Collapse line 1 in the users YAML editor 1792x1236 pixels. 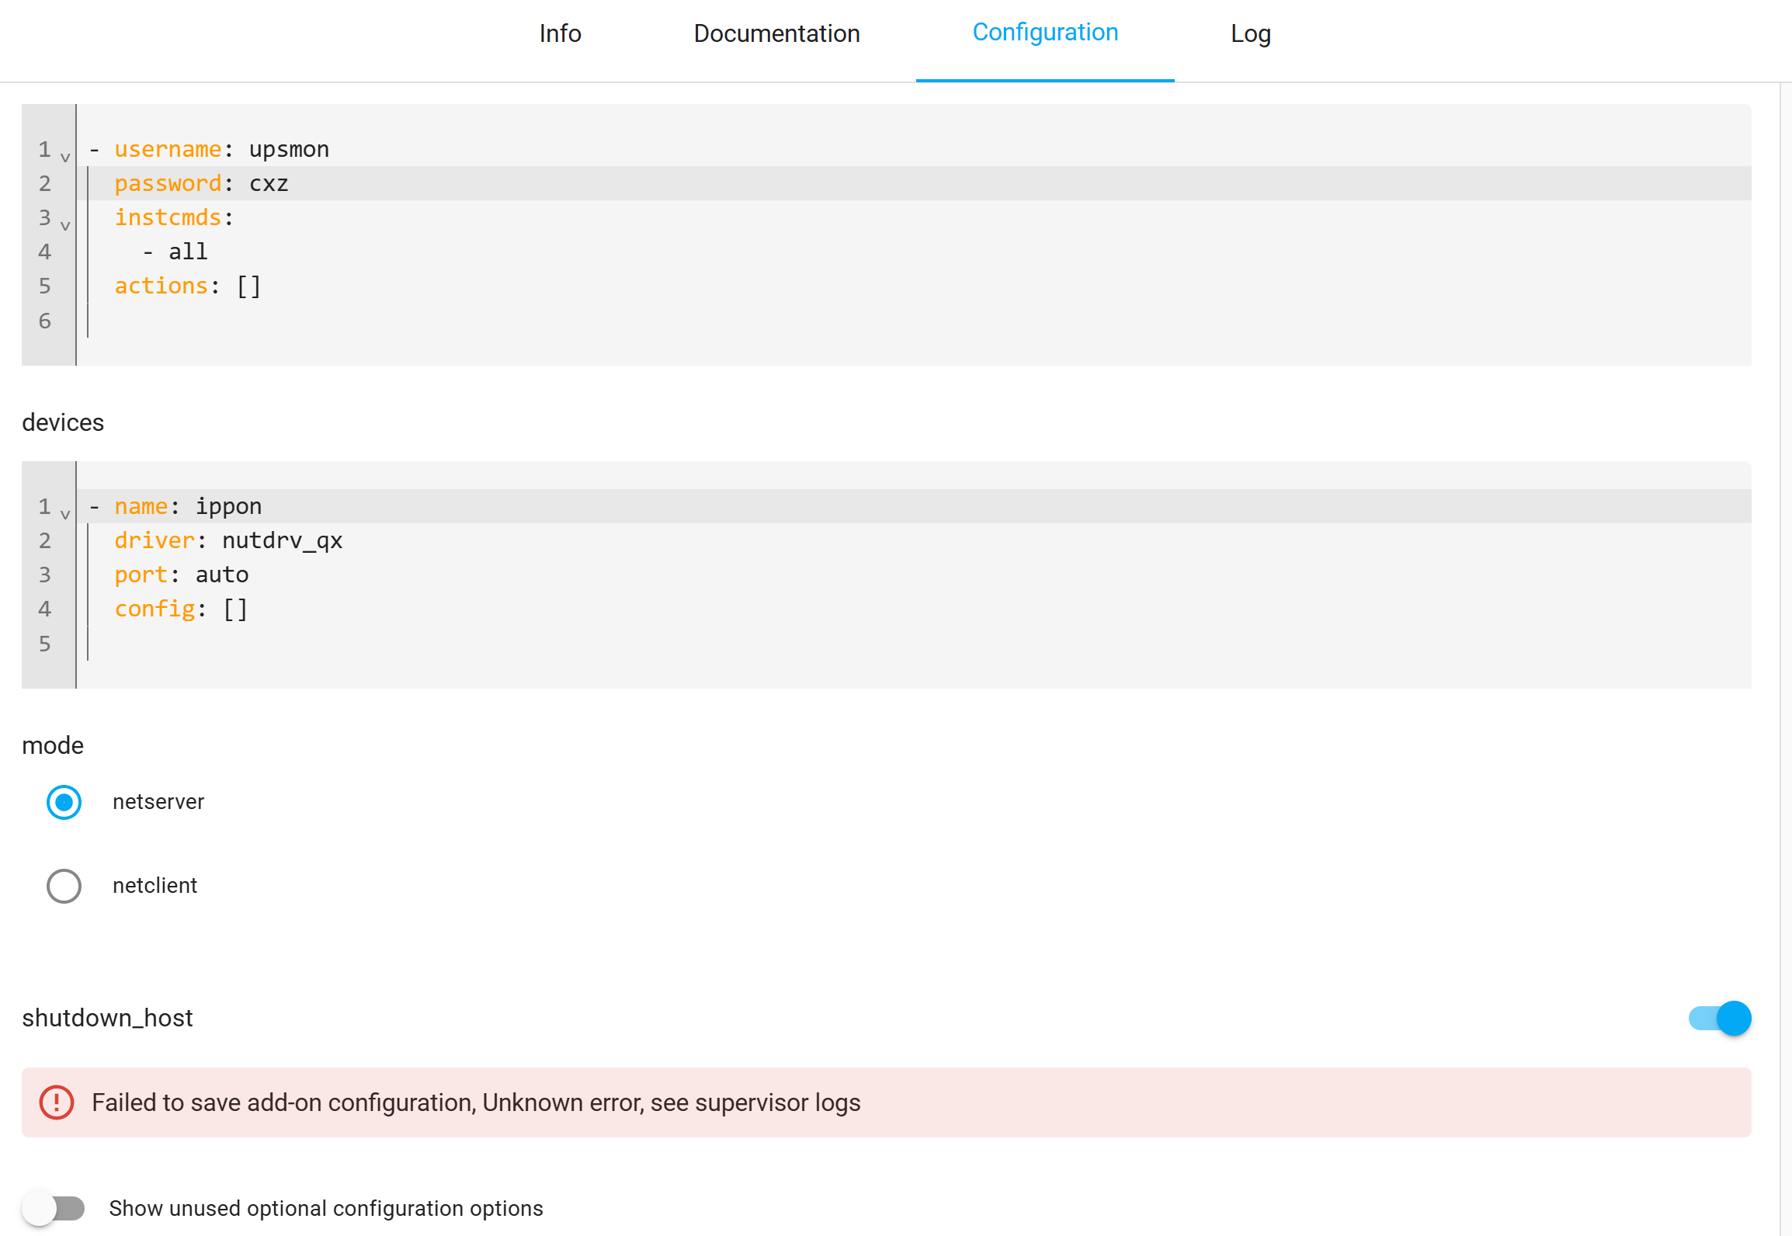65,155
